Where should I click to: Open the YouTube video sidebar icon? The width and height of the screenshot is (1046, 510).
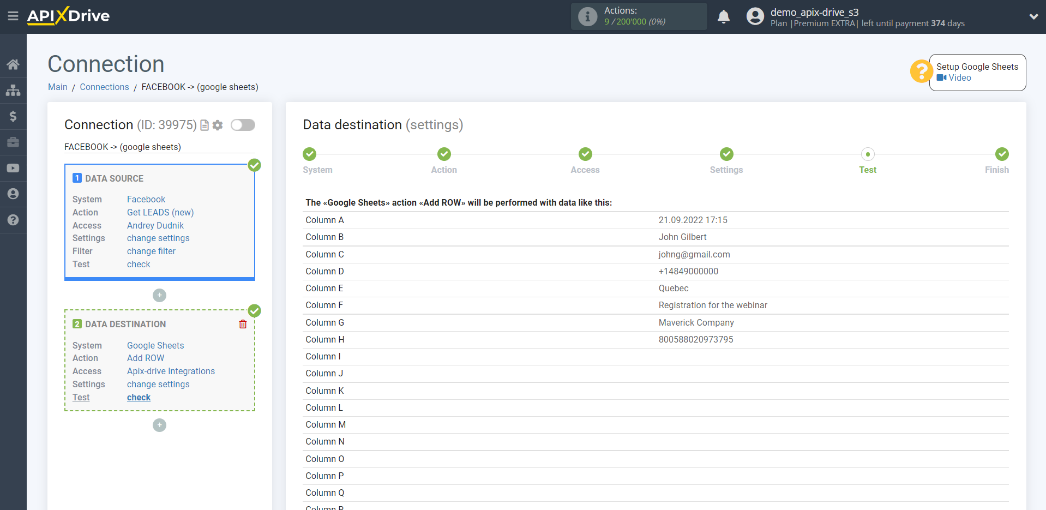click(13, 168)
